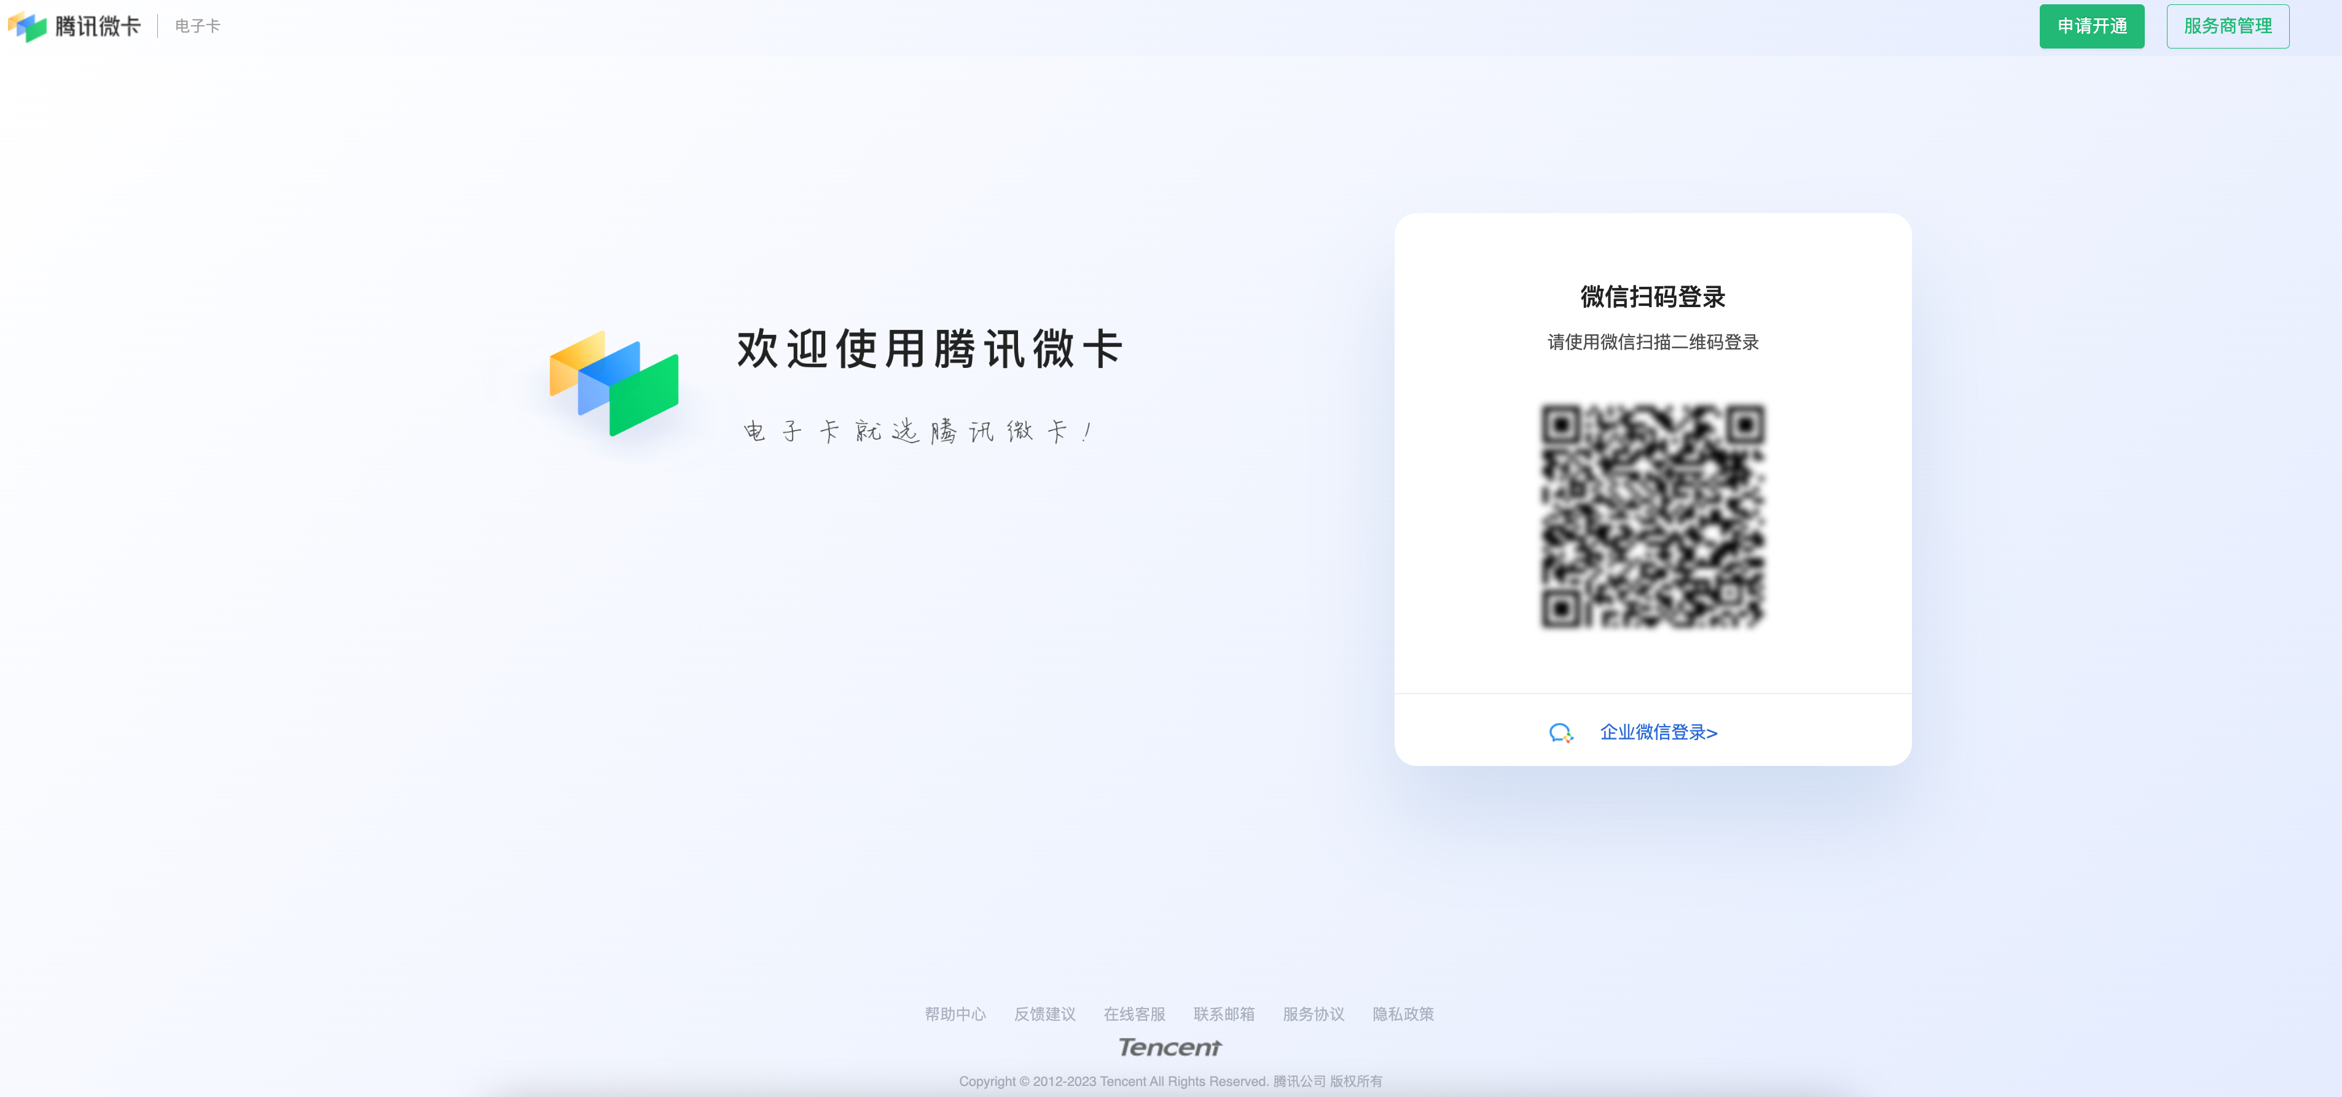This screenshot has height=1097, width=2342.
Task: Click the 腾讯微卡 brand name text
Action: 98,26
